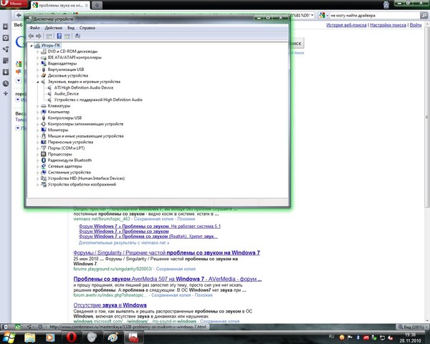430x344 pixels.
Task: Click the Opera icon on the taskbar
Action: 71,337
